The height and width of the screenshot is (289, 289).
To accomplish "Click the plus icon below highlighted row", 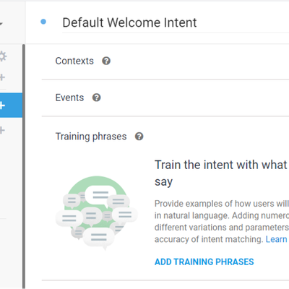I will [2, 130].
